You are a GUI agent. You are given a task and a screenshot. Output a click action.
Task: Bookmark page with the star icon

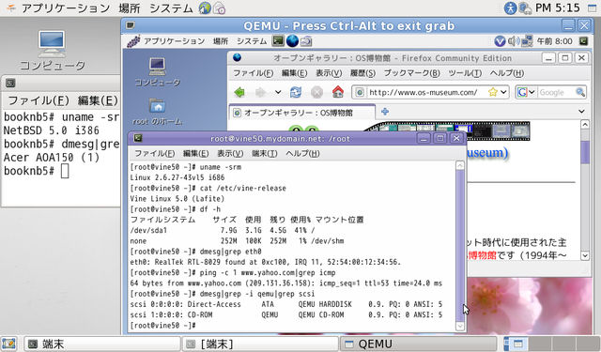coord(492,92)
